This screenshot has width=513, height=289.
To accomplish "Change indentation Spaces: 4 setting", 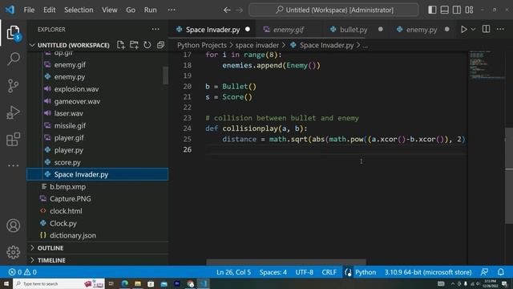I will coord(273,272).
